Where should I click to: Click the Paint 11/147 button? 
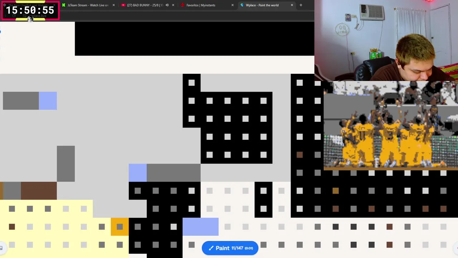tap(230, 248)
